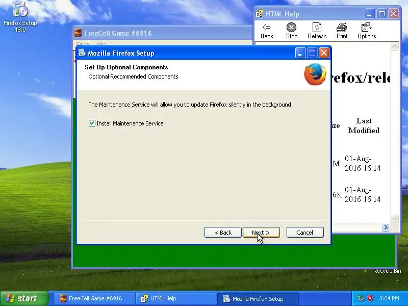This screenshot has width=408, height=306.
Task: Click the FreeCell title bar icon
Action: [78, 33]
